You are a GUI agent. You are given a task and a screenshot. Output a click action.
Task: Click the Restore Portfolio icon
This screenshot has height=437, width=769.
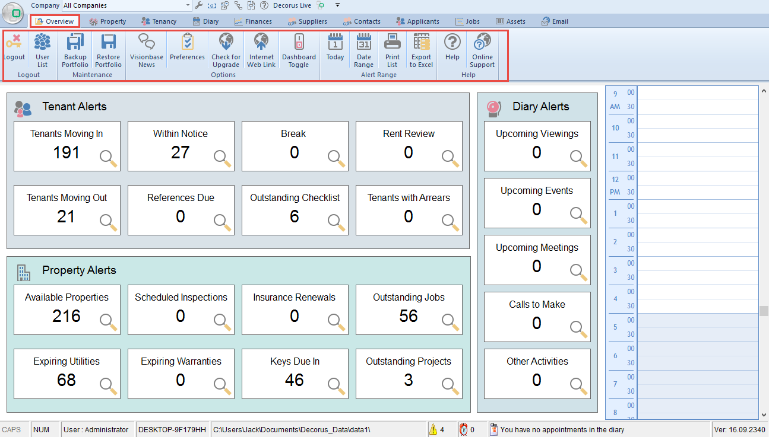click(x=108, y=43)
